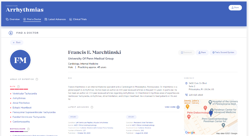The height and width of the screenshot is (136, 249).
Task: Click the August 22, 2020 publication date
Action: tap(142, 133)
